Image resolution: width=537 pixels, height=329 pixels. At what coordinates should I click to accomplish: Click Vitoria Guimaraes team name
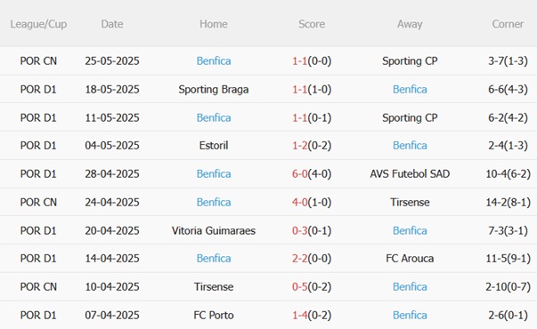[214, 230]
